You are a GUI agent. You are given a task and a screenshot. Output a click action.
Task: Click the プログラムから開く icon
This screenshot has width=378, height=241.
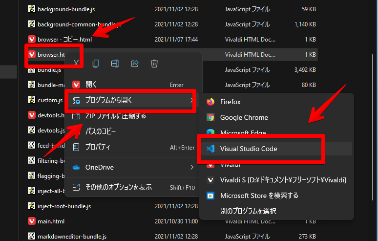coord(76,100)
